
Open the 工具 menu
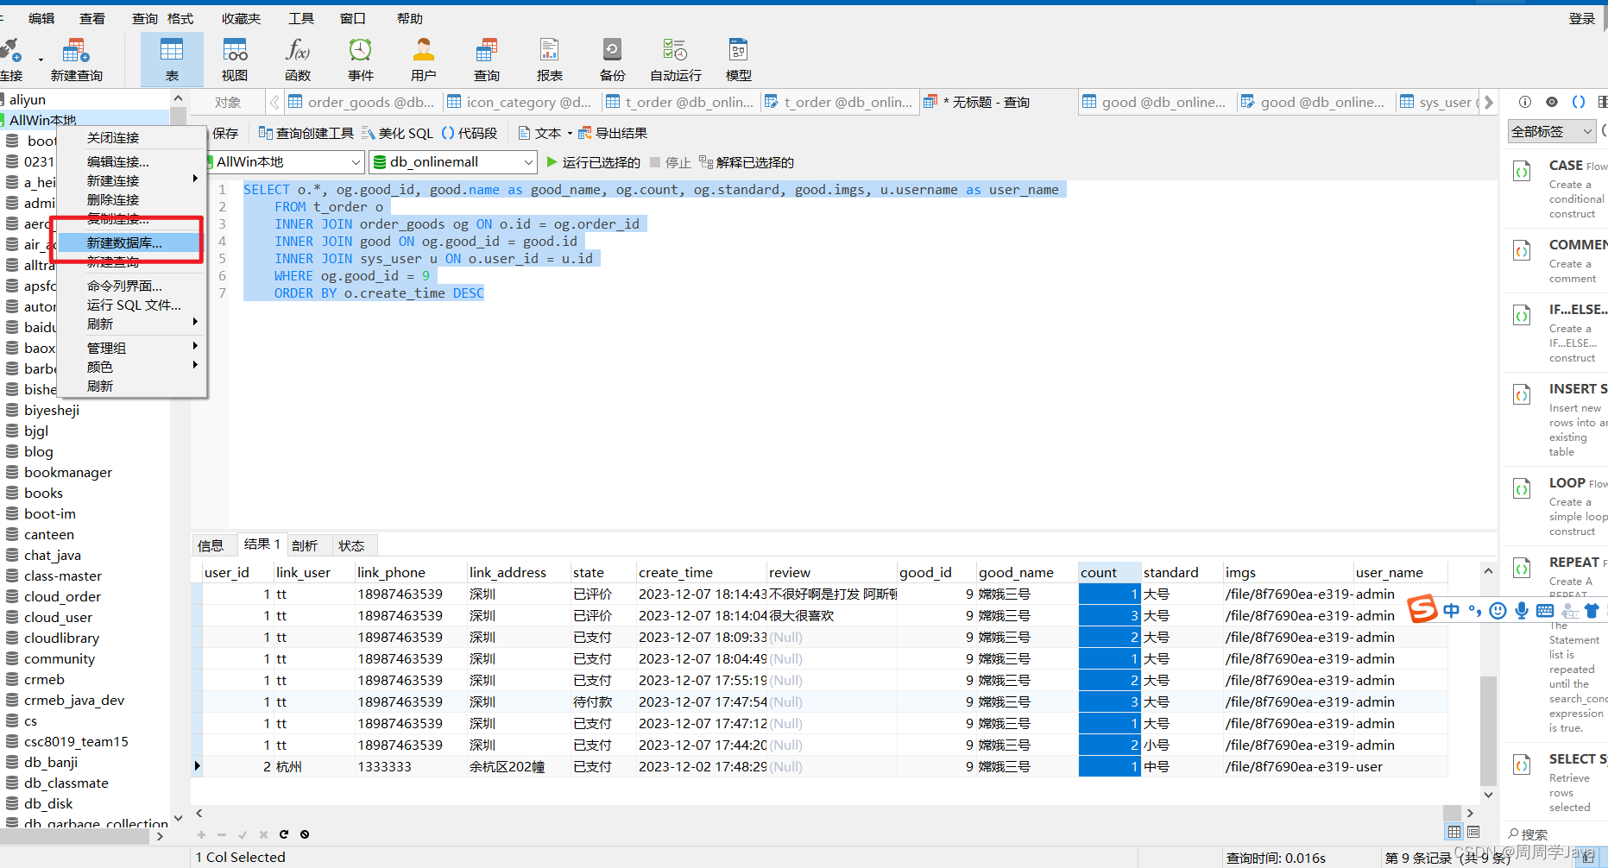coord(300,18)
